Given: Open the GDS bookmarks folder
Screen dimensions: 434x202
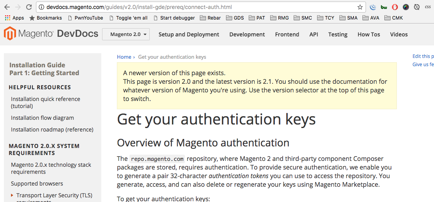Looking at the screenshot, I should tap(235, 18).
